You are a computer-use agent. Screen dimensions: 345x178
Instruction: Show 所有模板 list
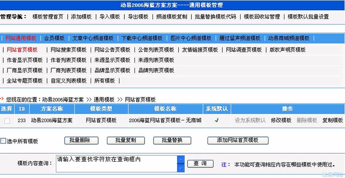(x=105, y=81)
